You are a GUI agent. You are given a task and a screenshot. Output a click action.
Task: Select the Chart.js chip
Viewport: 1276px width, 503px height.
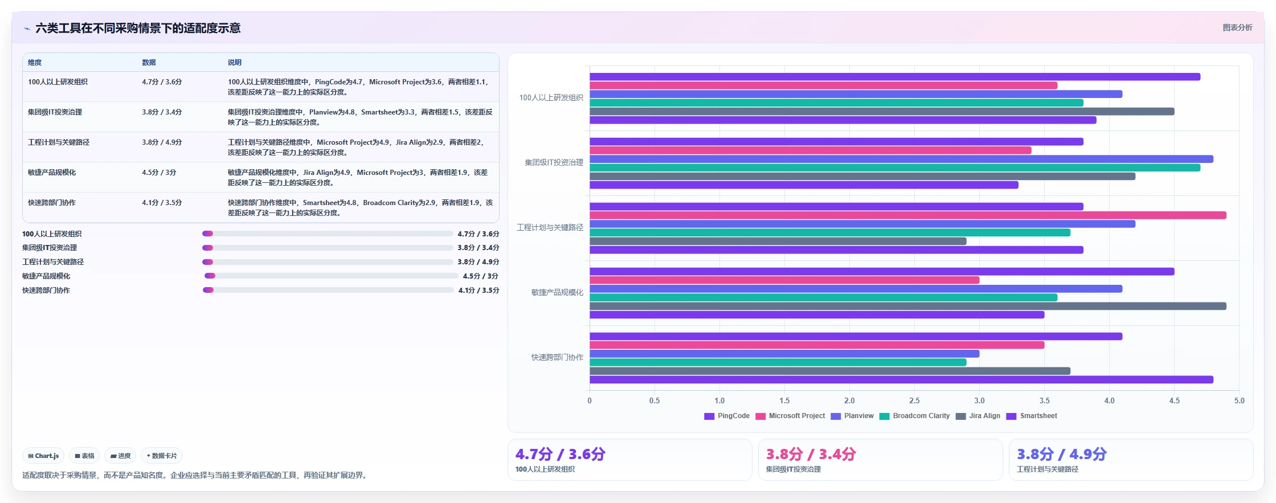pos(43,456)
